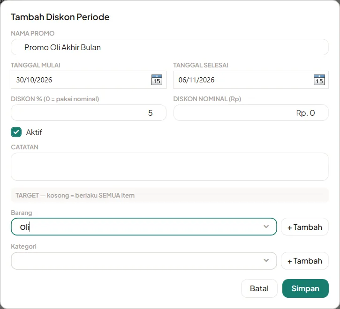Viewport: 340px width, 309px height.
Task: Open calendar picker for Tanggal Selesai
Action: pos(319,80)
